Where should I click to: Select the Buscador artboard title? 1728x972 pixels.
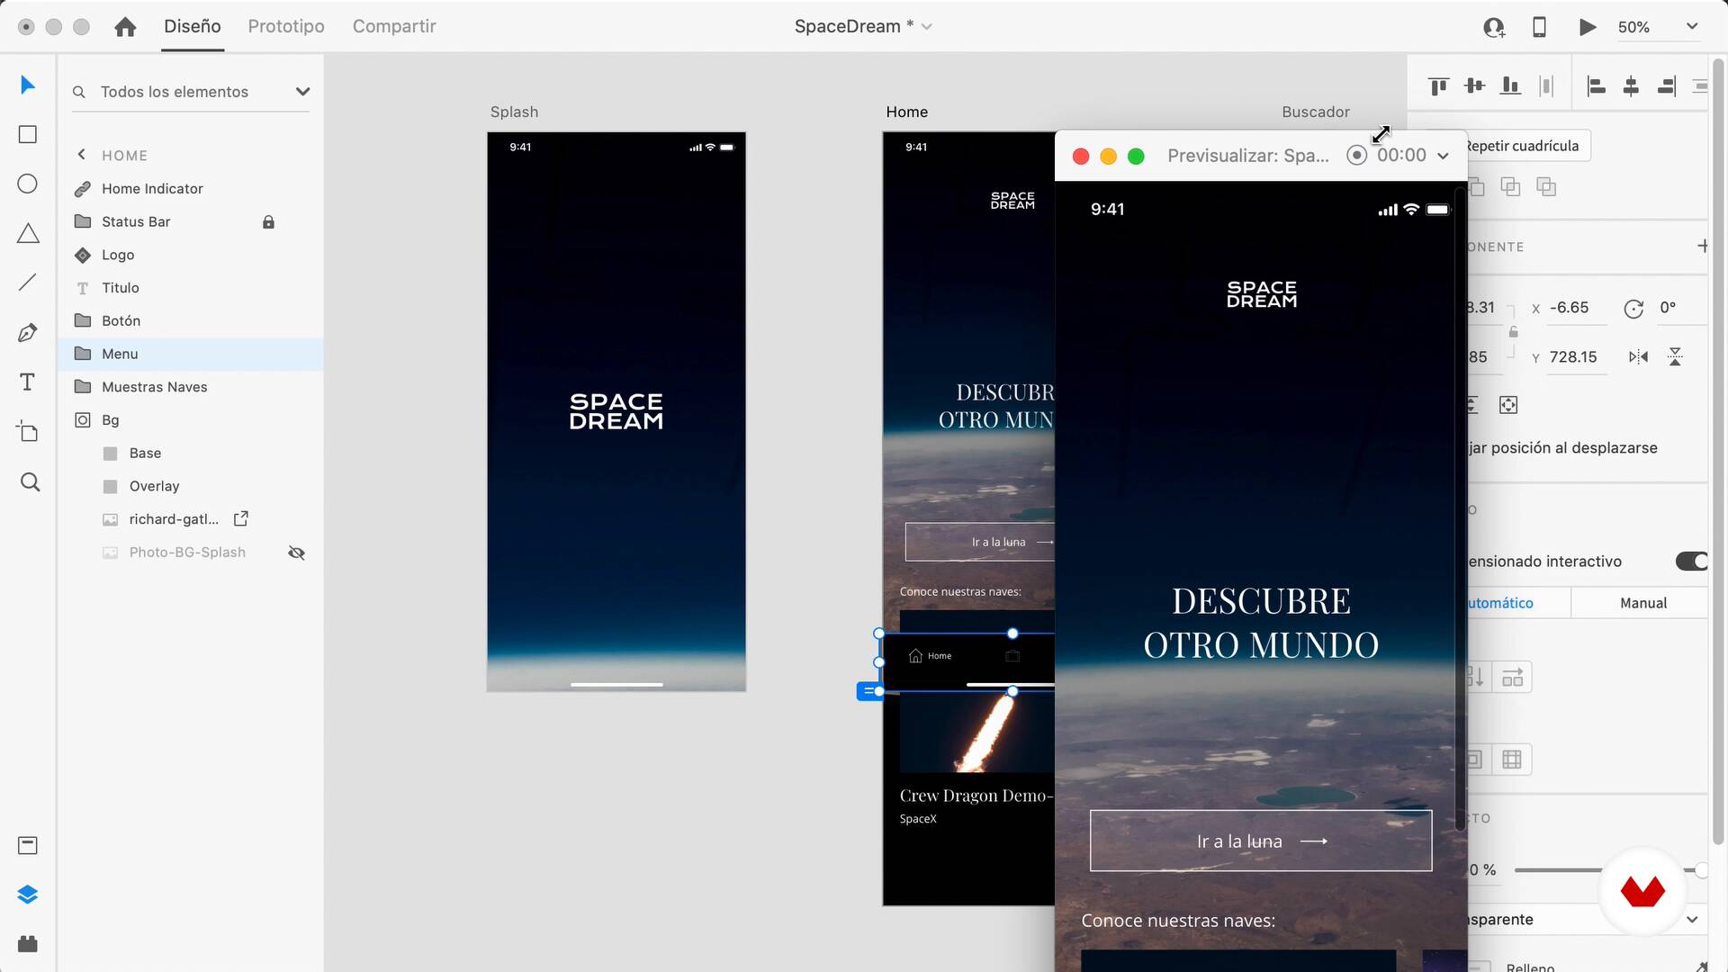click(x=1316, y=112)
